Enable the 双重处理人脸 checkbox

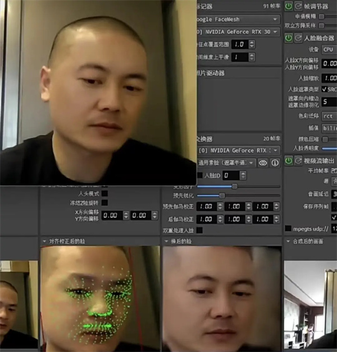coord(199,230)
